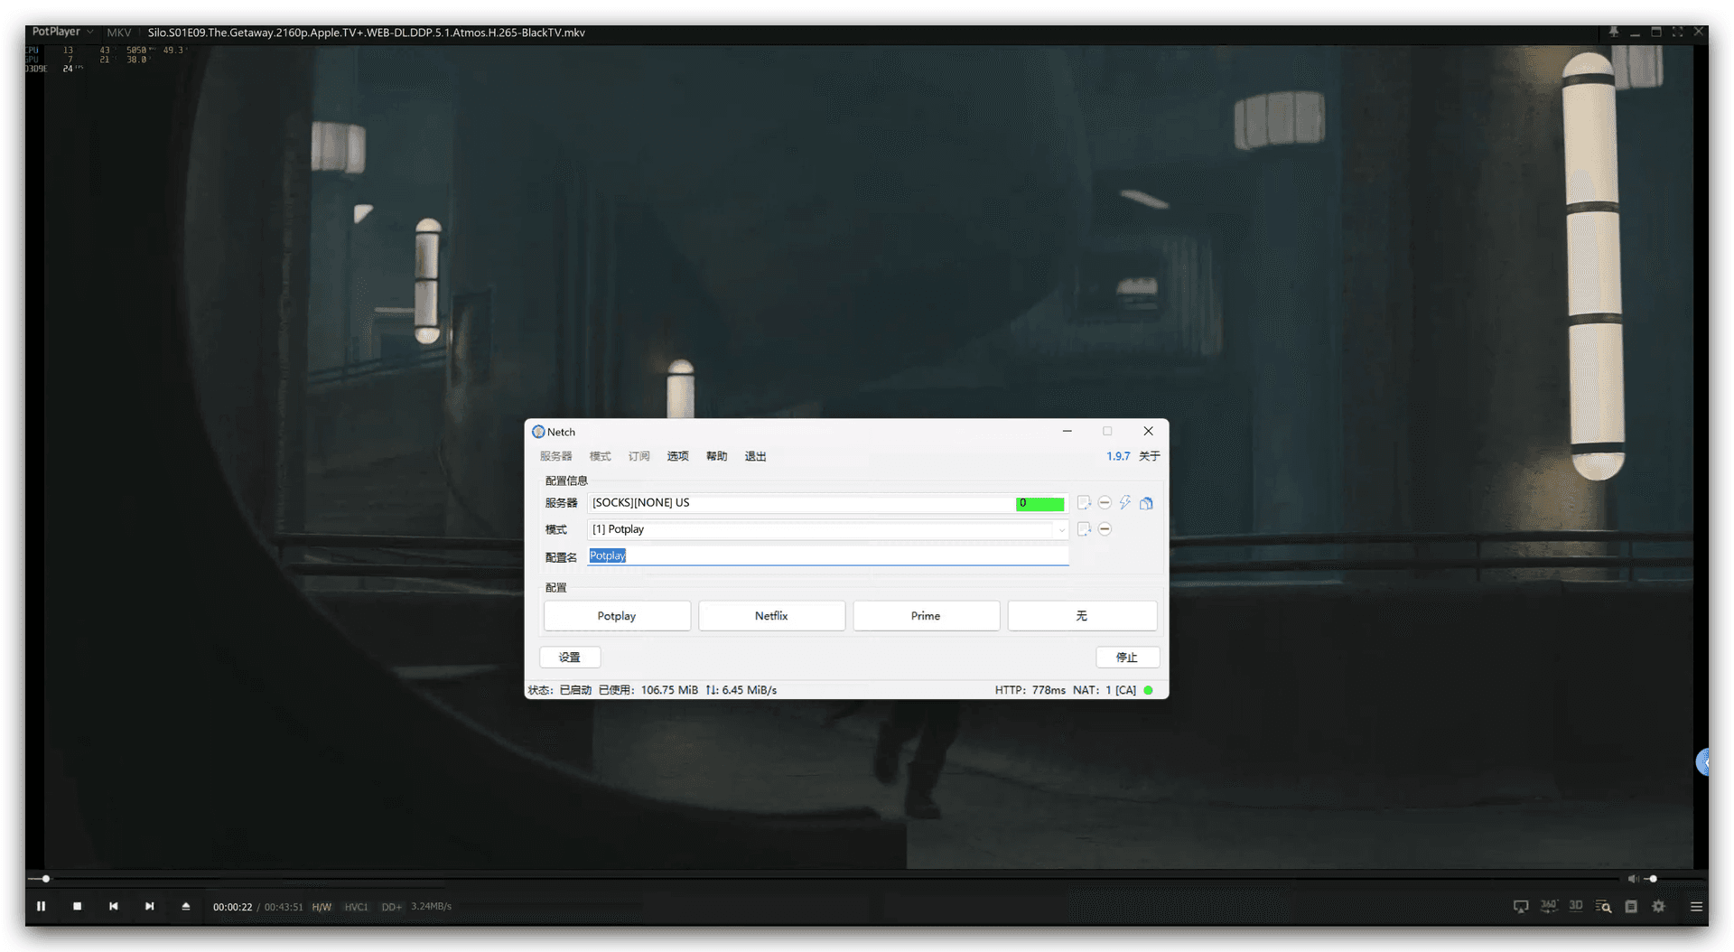Open the 订阅 menu in Netch
This screenshot has width=1734, height=952.
639,456
